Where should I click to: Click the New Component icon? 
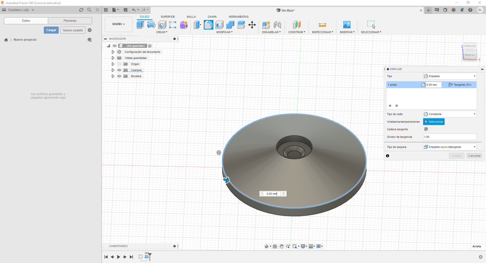pos(266,25)
